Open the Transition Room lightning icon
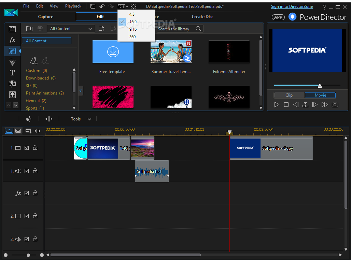 point(12,84)
